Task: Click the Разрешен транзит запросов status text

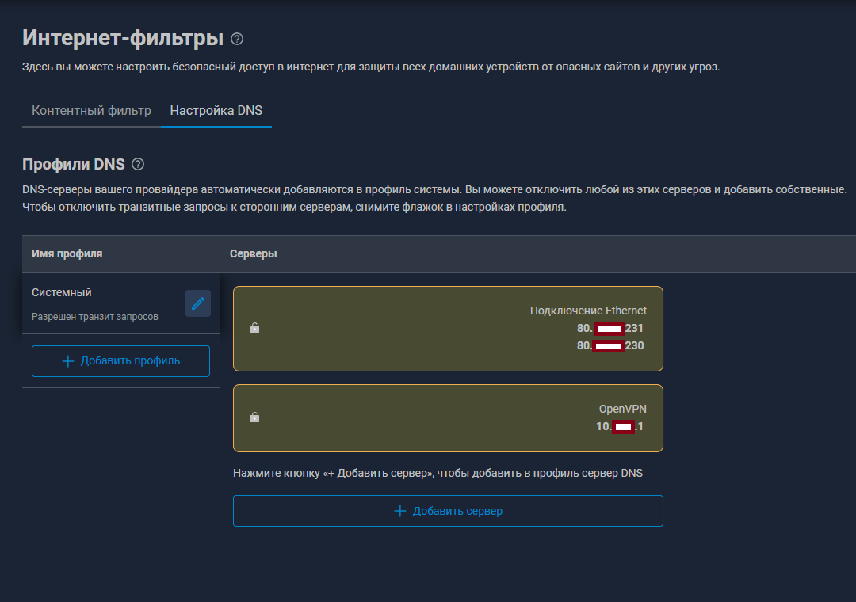Action: coord(95,317)
